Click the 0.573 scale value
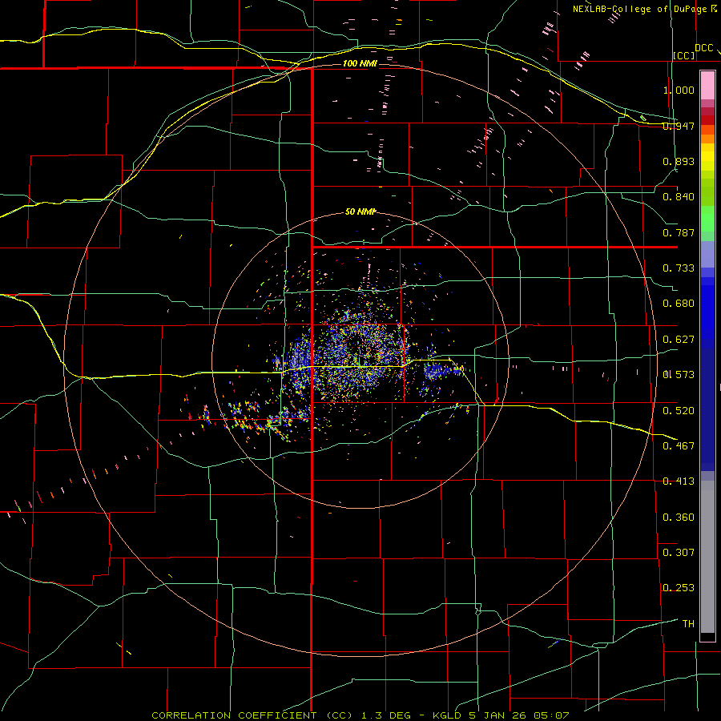This screenshot has height=721, width=721. (x=679, y=375)
